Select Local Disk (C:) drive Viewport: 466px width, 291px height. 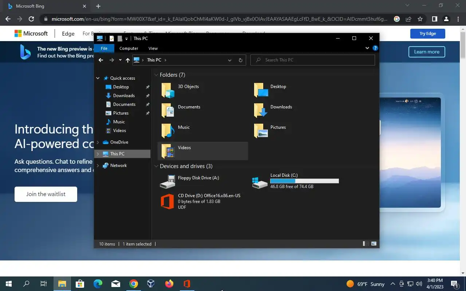click(x=295, y=181)
